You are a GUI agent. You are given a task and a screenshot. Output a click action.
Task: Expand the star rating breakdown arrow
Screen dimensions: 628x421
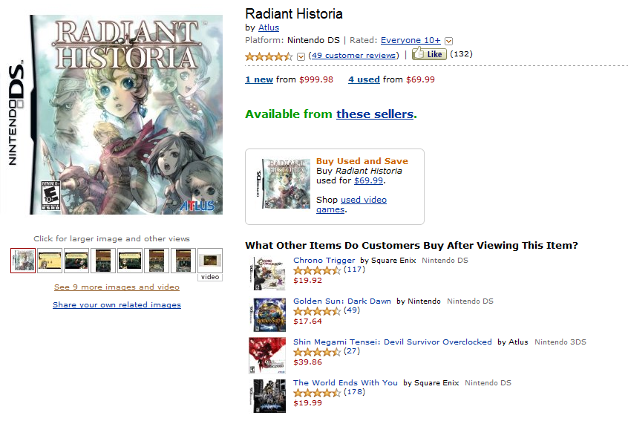click(x=301, y=56)
